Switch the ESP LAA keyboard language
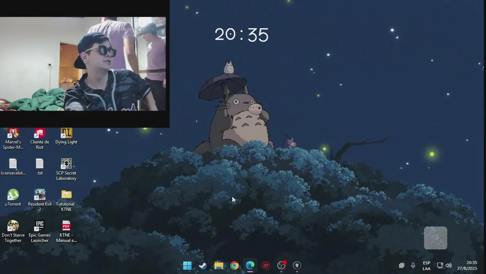Viewport: 486px width, 274px height. click(x=427, y=266)
